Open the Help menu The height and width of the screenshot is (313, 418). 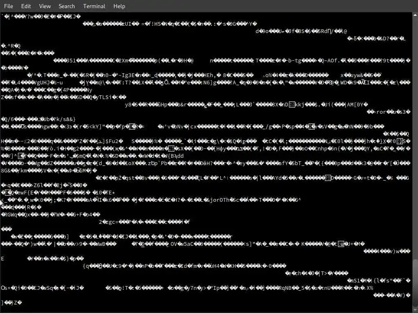119,6
